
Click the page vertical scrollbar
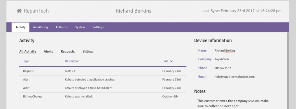[x=288, y=71]
